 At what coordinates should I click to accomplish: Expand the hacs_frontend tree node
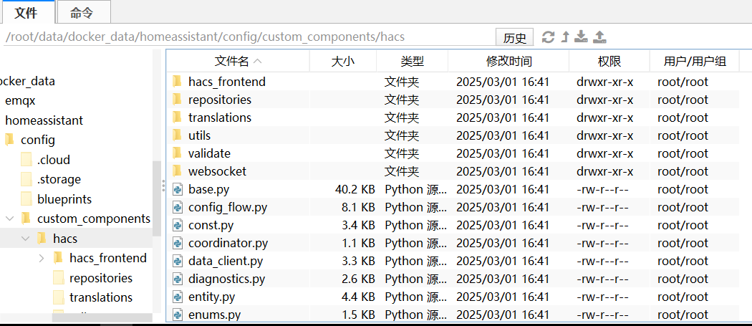[x=41, y=258]
